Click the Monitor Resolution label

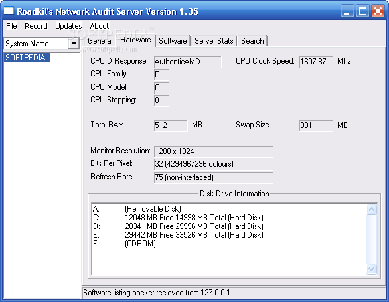120,151
